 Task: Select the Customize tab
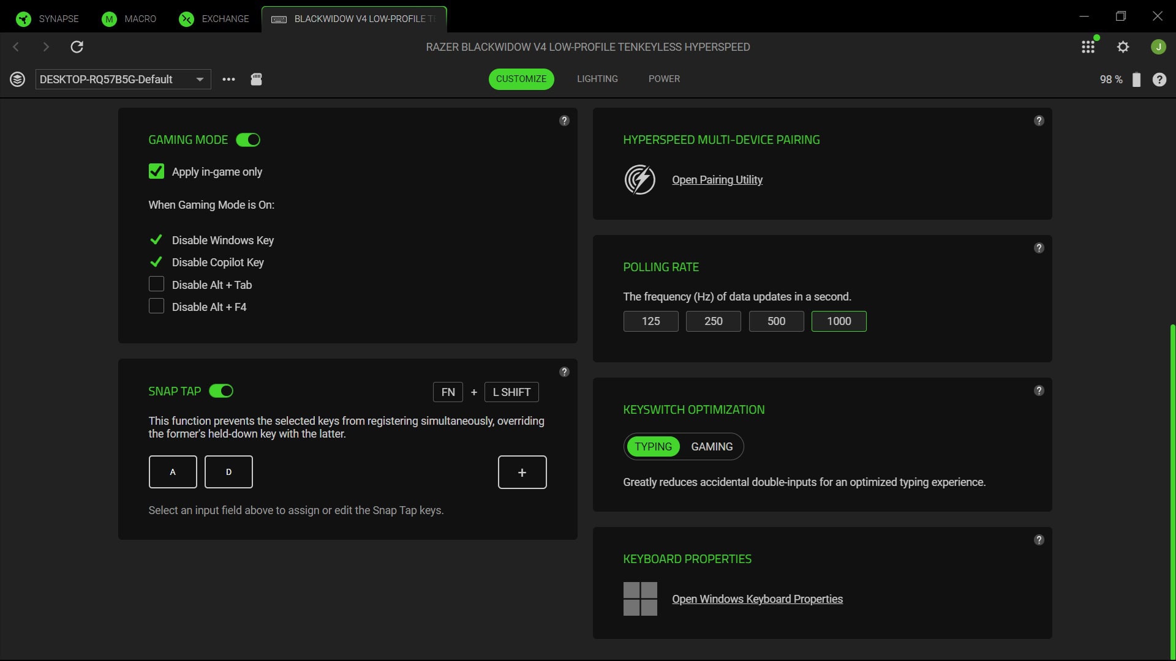521,79
